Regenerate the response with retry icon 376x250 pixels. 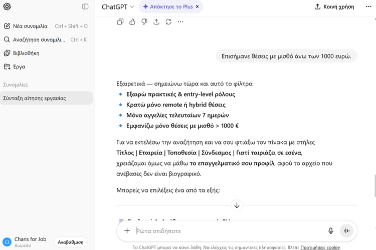pos(168,21)
